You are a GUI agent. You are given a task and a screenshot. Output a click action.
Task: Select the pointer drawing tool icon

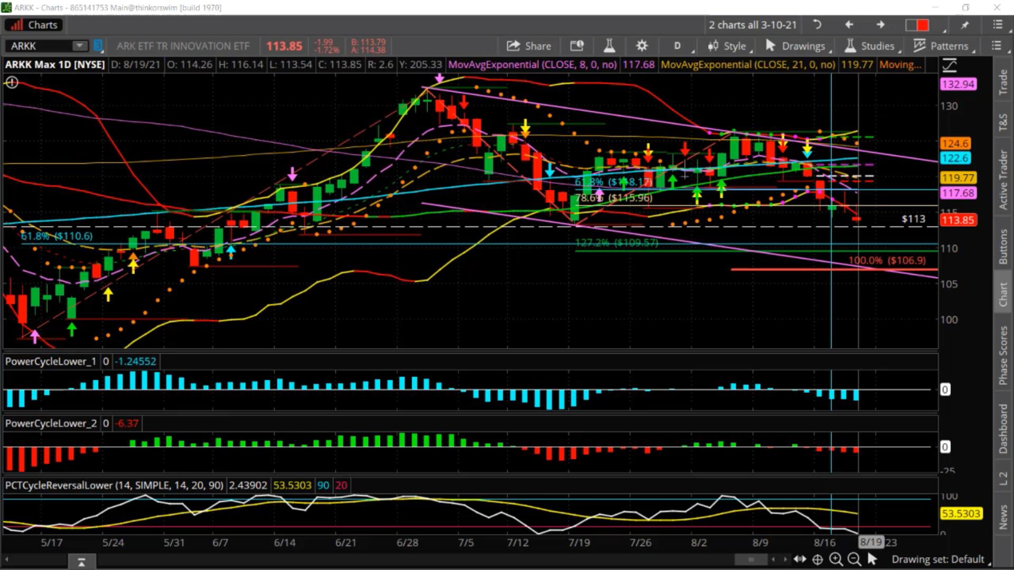872,559
